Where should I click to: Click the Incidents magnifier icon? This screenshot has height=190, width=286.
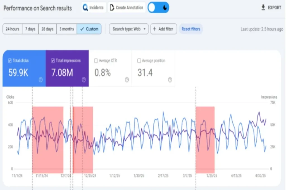point(85,8)
